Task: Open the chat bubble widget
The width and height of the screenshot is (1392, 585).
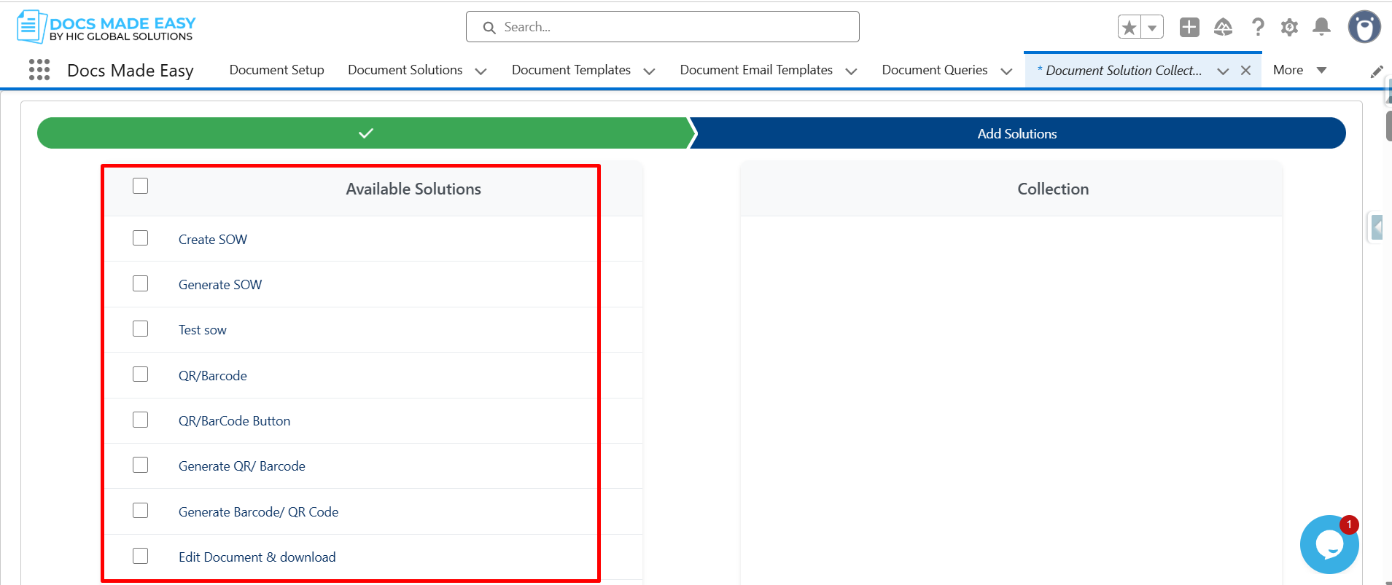Action: (x=1329, y=544)
